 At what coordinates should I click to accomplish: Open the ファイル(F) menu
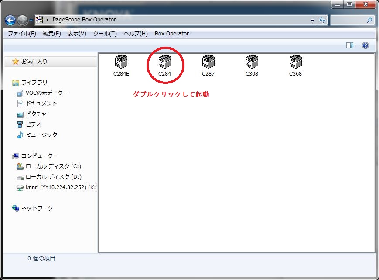22,34
